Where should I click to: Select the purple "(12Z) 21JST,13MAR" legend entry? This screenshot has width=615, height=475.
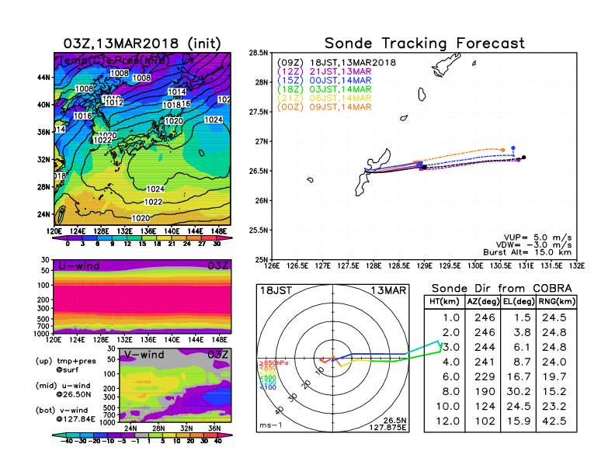pos(325,71)
